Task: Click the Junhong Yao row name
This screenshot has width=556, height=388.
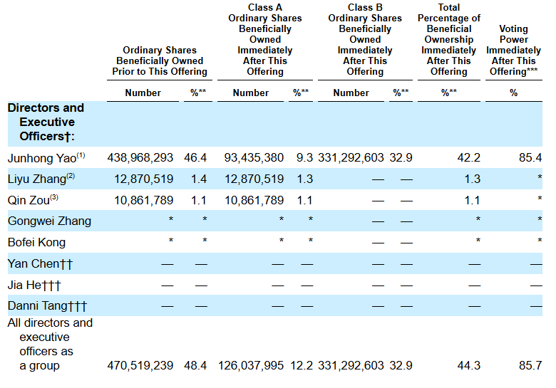Action: pyautogui.click(x=46, y=157)
